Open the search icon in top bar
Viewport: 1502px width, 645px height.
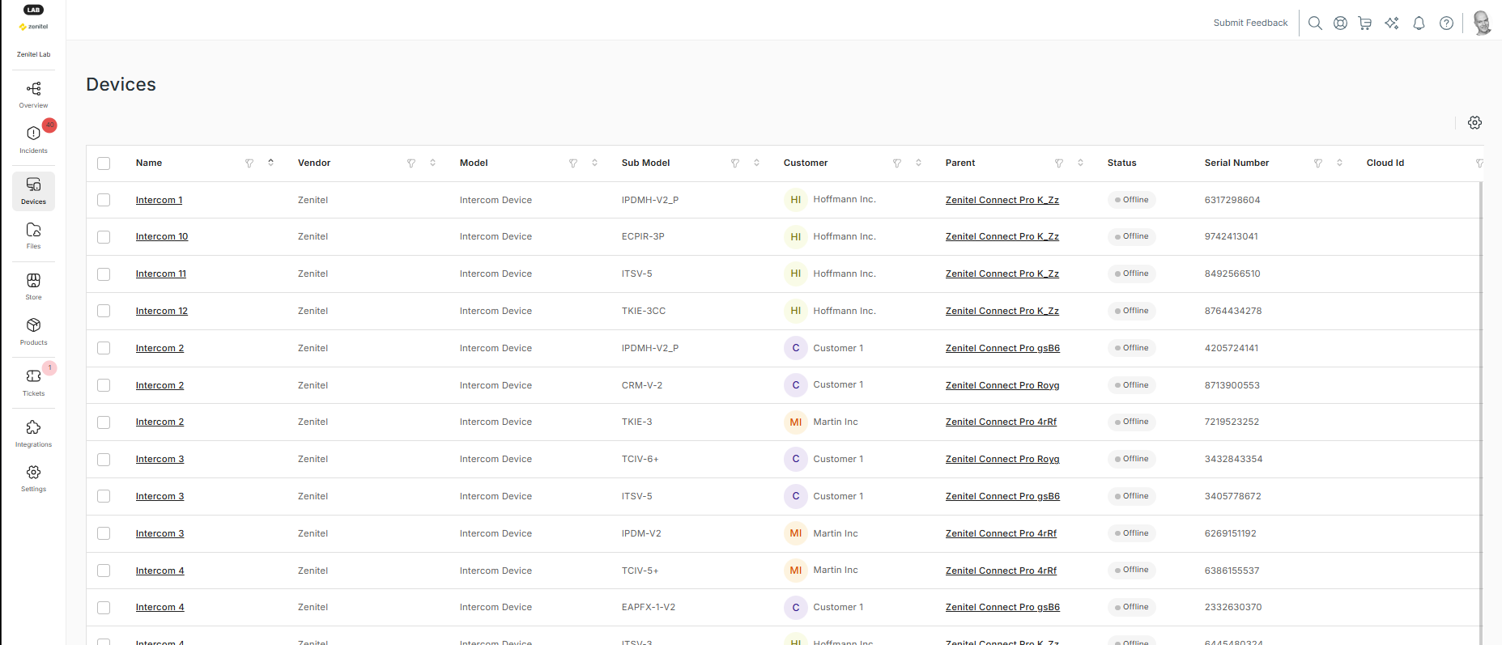pyautogui.click(x=1315, y=23)
